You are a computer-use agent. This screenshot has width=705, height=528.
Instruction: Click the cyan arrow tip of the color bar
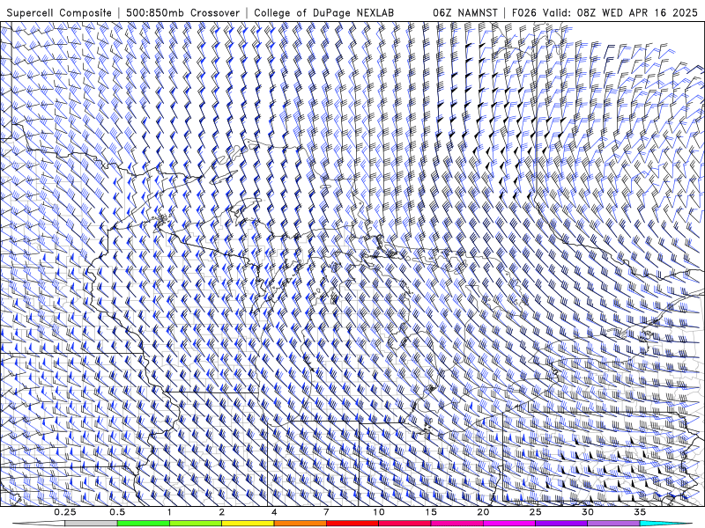pyautogui.click(x=665, y=524)
